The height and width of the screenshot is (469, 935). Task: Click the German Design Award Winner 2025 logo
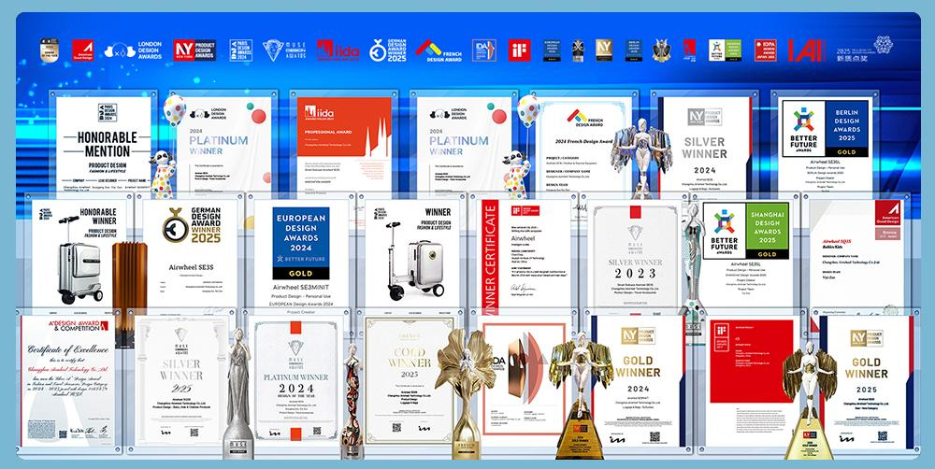pos(387,50)
